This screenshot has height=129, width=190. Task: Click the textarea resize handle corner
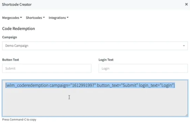tap(187, 115)
